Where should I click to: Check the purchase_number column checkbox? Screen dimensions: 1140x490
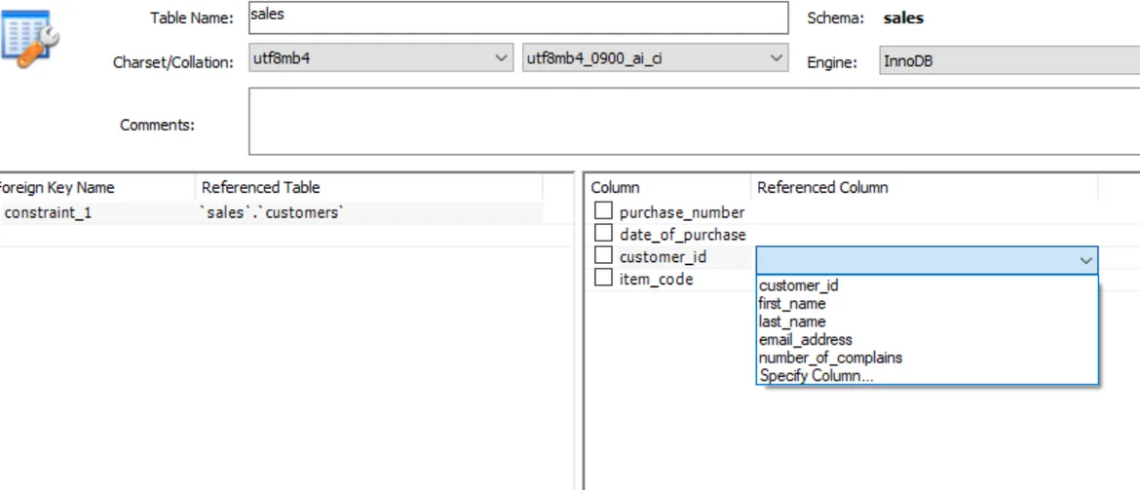pos(604,211)
